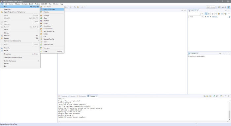The image size is (231, 126).
Task: Create a new Java Working Set
Action: point(52,31)
